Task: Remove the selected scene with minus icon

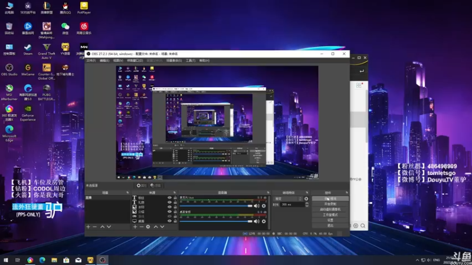Action: (94, 227)
